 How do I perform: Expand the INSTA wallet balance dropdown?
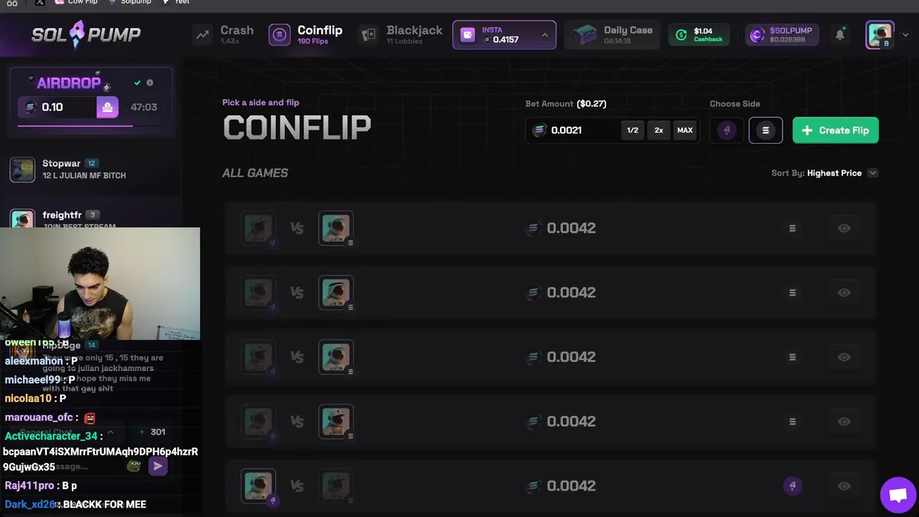pos(544,34)
